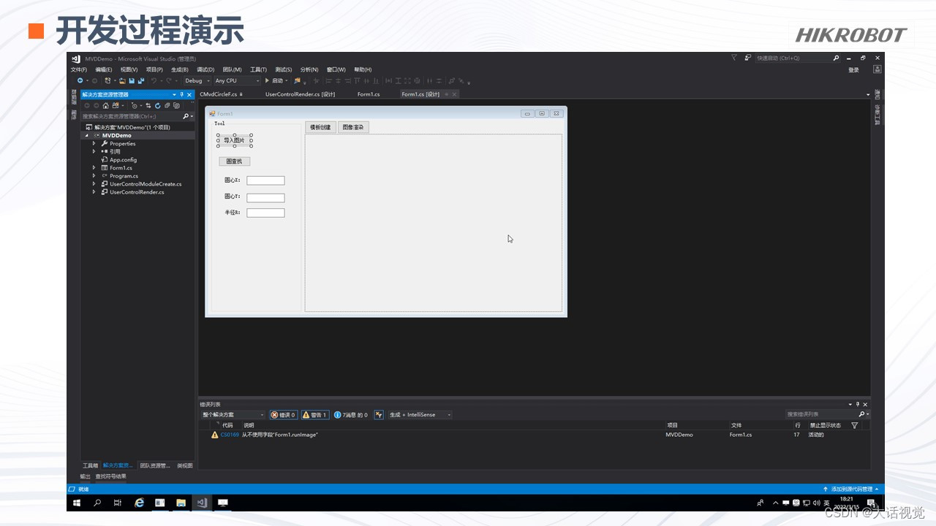Toggle the build-only filter icon in Error List
Viewport: 936px width, 526px height.
pyautogui.click(x=379, y=414)
